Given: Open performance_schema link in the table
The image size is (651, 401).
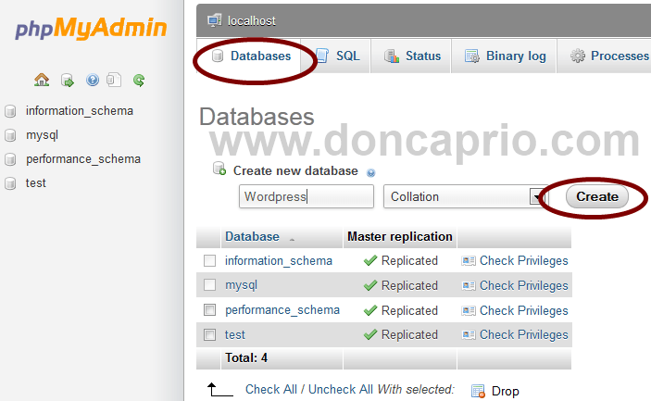Looking at the screenshot, I should (282, 310).
